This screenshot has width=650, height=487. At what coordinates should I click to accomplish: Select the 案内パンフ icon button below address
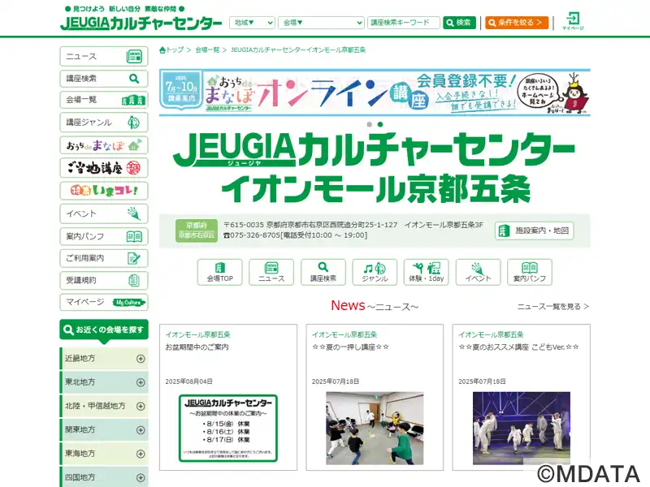[x=530, y=272]
